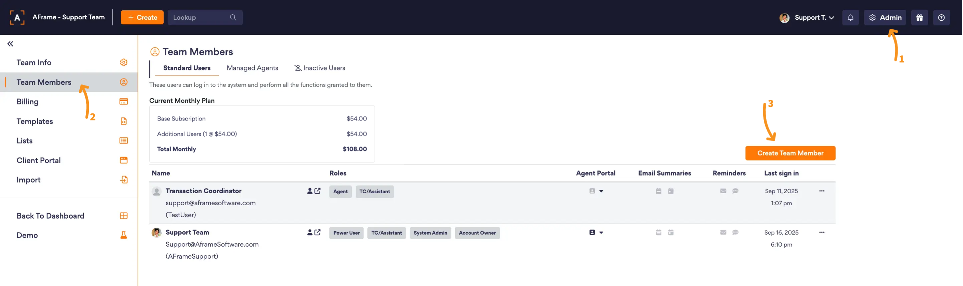Open the Admin settings

pyautogui.click(x=885, y=18)
